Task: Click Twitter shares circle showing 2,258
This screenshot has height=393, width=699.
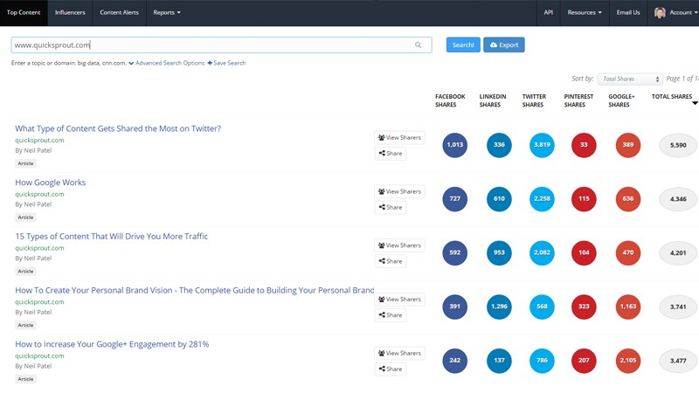Action: [x=542, y=199]
